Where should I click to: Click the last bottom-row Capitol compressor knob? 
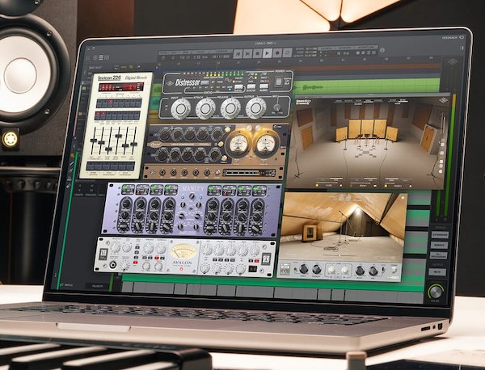click(x=214, y=154)
